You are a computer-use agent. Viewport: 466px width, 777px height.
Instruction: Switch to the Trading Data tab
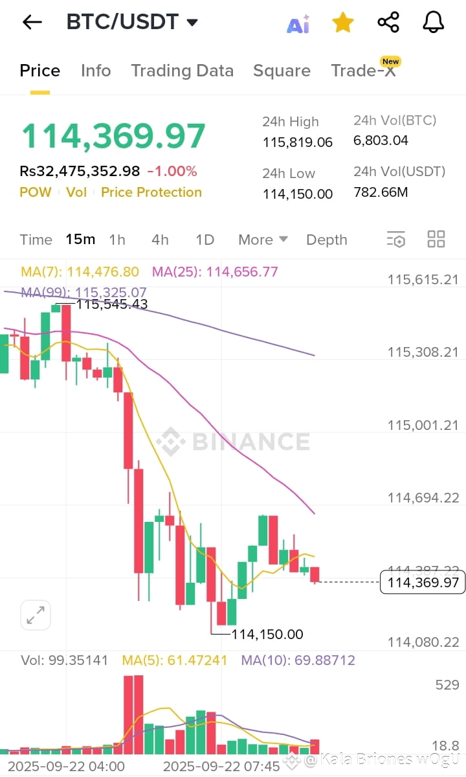pyautogui.click(x=183, y=71)
